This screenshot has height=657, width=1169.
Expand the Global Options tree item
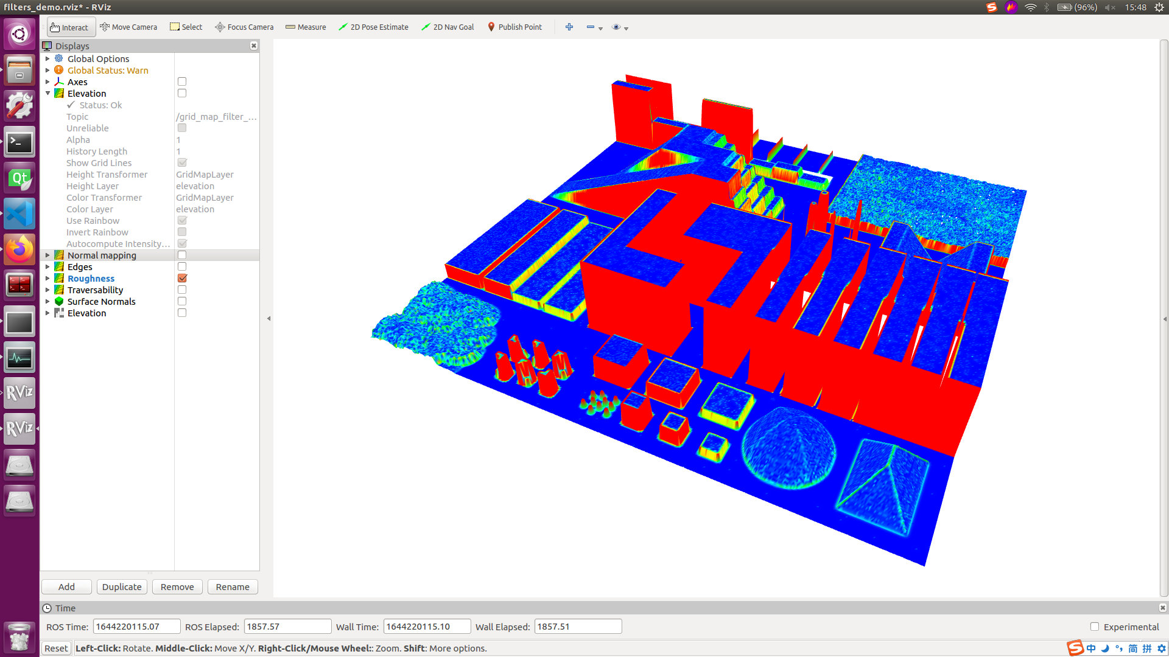coord(47,58)
